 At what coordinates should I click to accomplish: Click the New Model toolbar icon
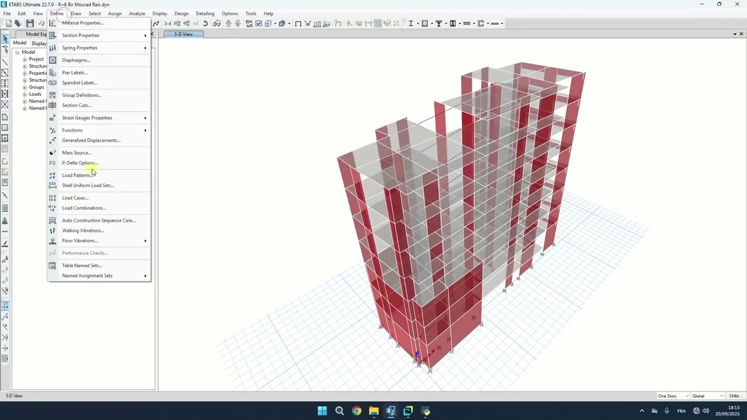pos(9,23)
